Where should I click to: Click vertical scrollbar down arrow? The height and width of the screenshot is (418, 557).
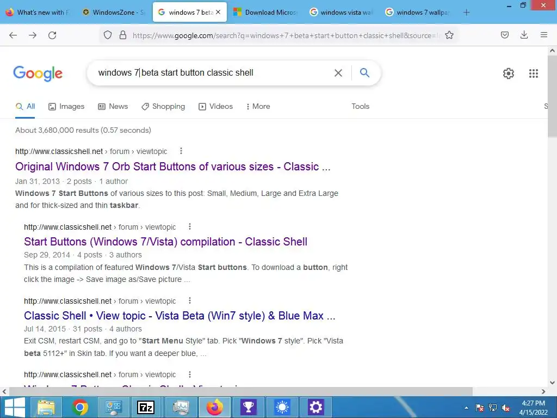point(552,383)
